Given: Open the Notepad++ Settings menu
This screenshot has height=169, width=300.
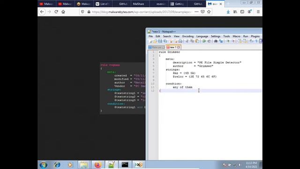Looking at the screenshot, I should 216,36.
